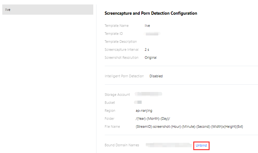Click the Screencapture and Porn Detection Configuration heading
This screenshot has height=153, width=258.
click(x=151, y=13)
